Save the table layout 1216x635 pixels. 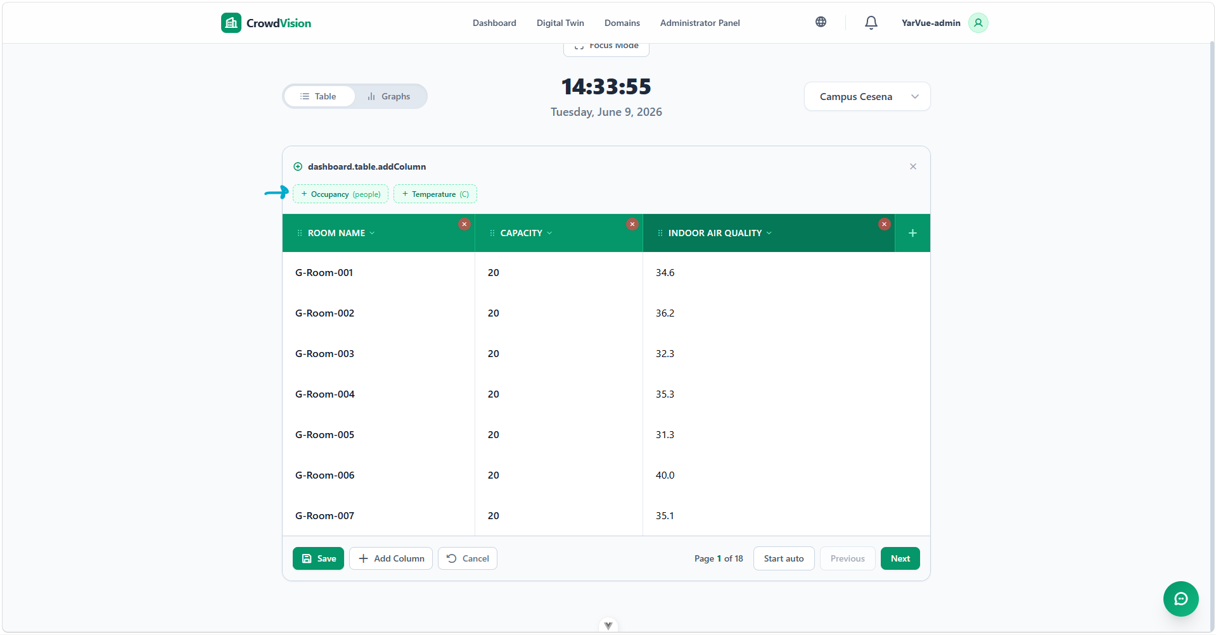pos(318,558)
